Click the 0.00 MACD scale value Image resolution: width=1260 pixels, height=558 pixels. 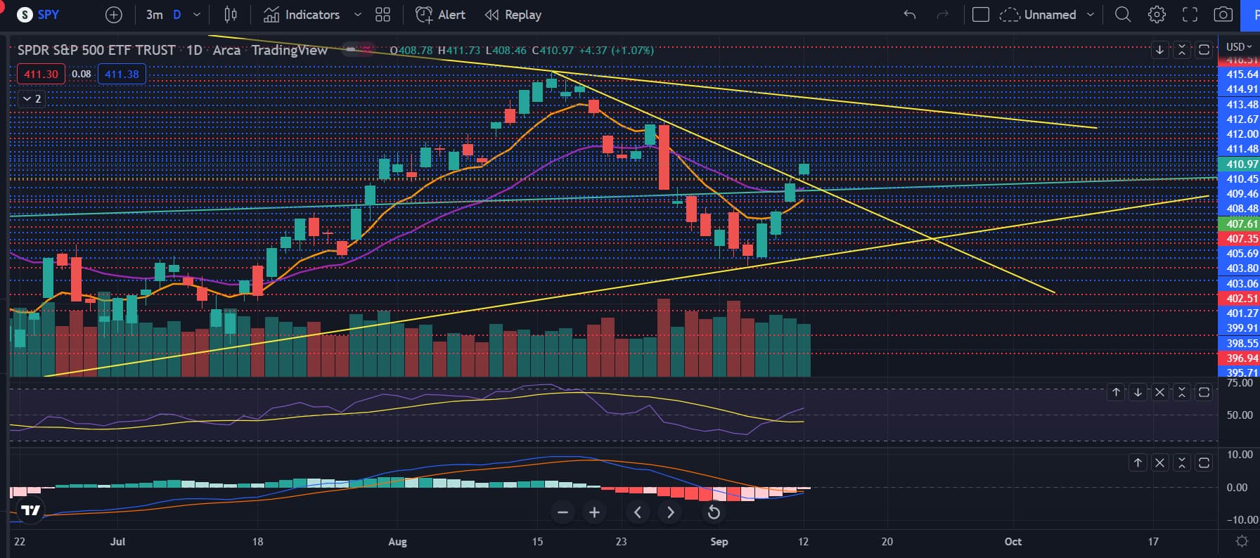(x=1237, y=487)
